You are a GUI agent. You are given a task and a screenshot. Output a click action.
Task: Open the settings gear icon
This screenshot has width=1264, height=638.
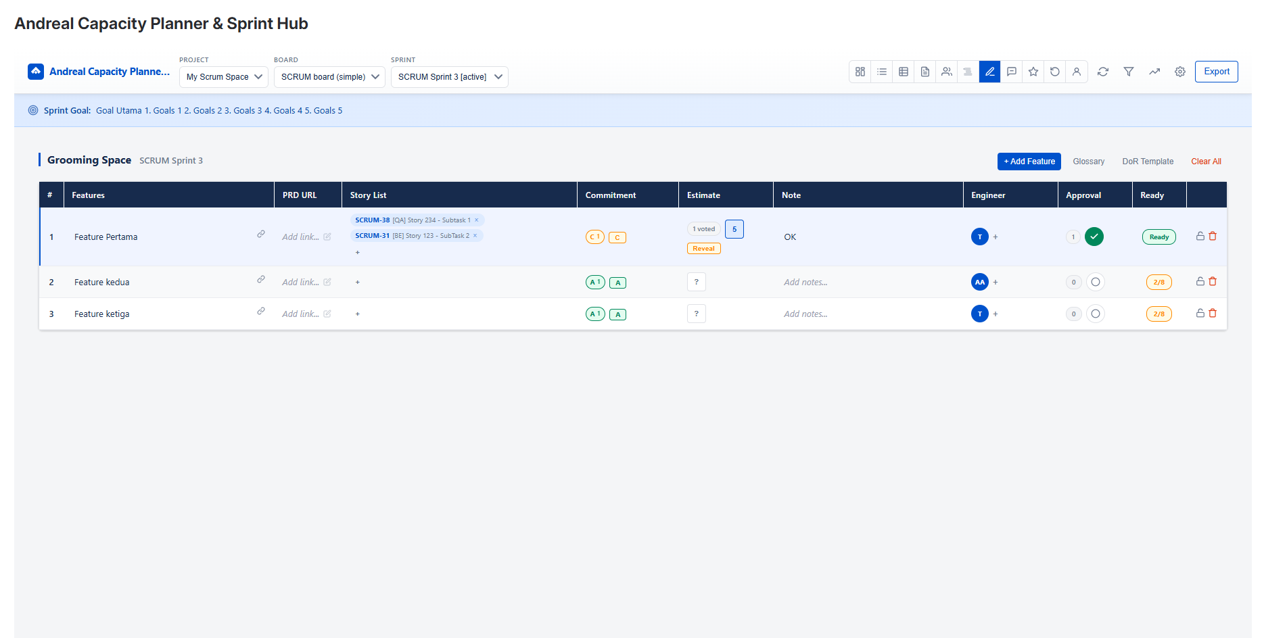tap(1180, 71)
